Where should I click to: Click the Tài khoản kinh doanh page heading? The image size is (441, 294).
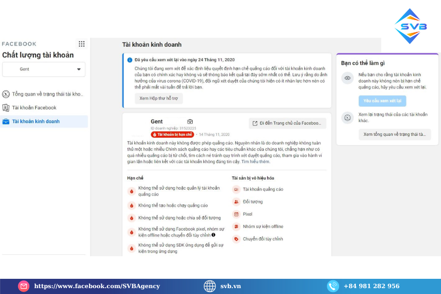coord(152,45)
